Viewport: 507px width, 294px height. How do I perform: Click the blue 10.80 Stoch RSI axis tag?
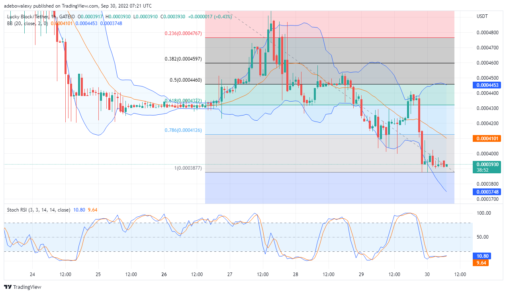(x=482, y=256)
